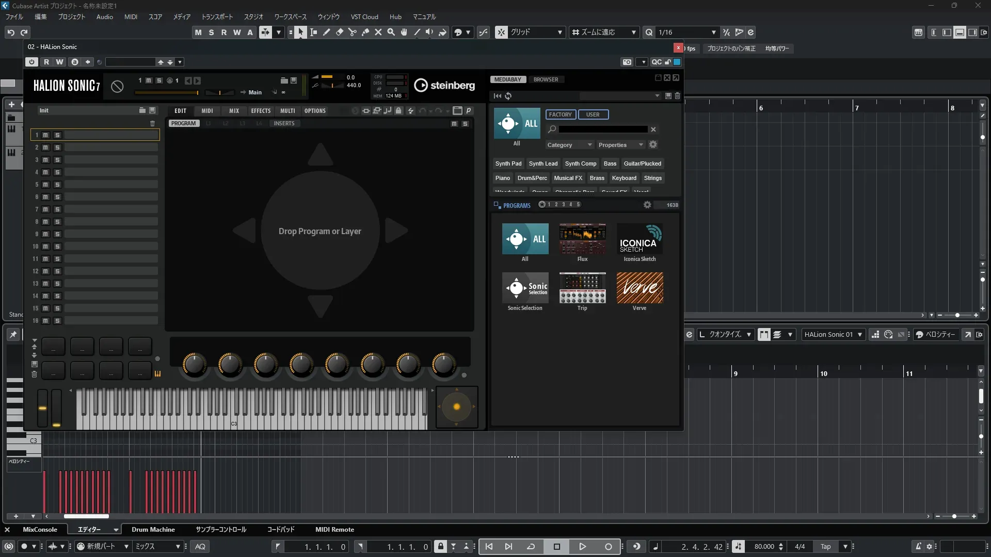Image resolution: width=991 pixels, height=557 pixels.
Task: Open the Category filter dropdown
Action: [569, 145]
